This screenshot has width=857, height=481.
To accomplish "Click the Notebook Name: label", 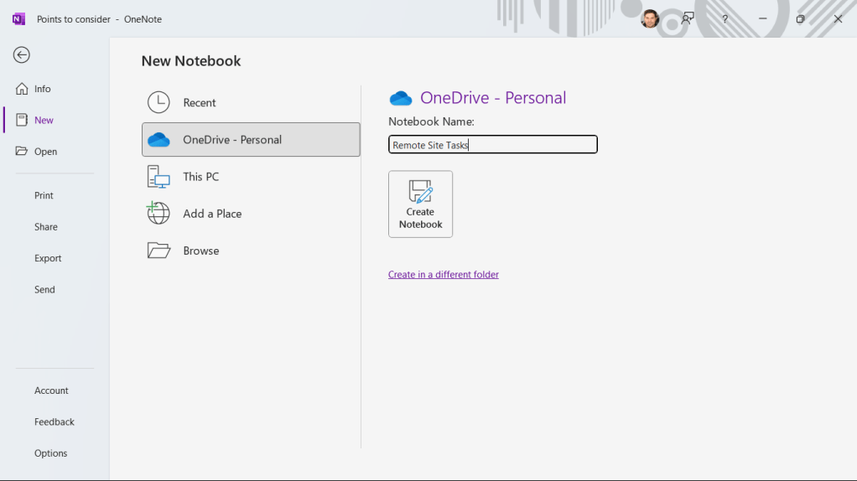I will pyautogui.click(x=431, y=122).
